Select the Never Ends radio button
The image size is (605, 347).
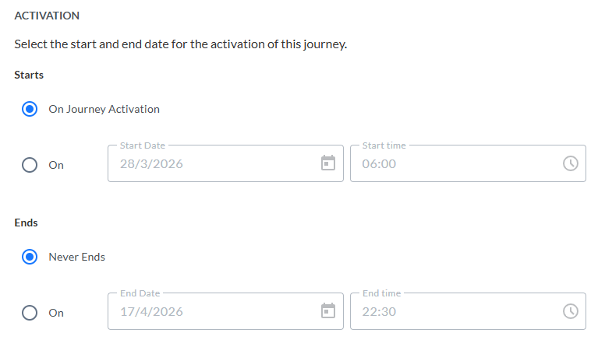pos(30,257)
